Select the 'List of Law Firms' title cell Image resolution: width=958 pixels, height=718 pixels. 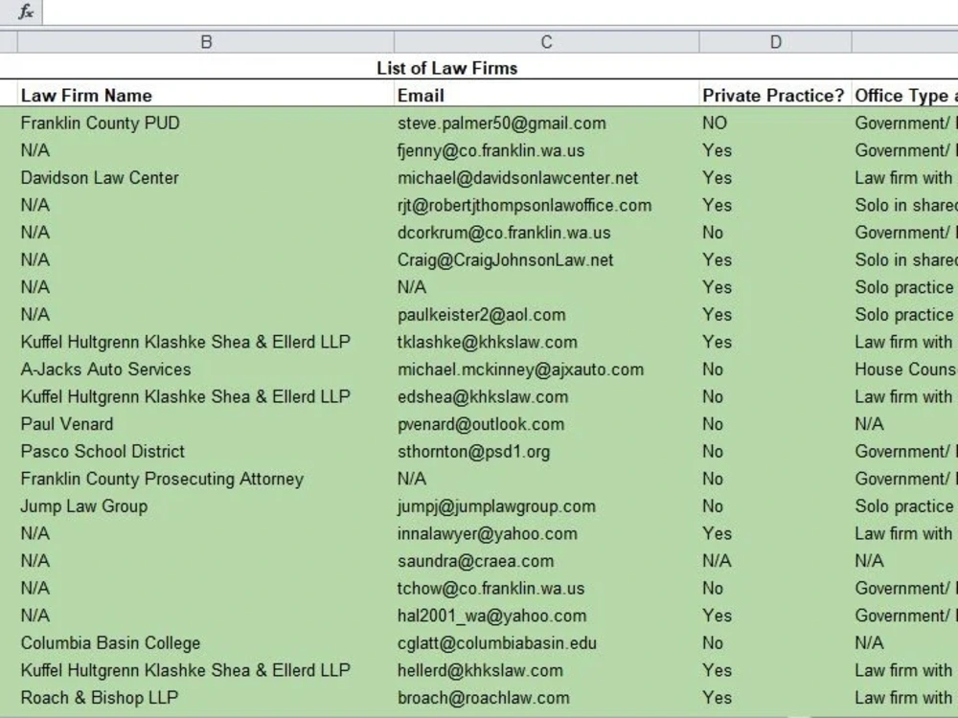(447, 68)
